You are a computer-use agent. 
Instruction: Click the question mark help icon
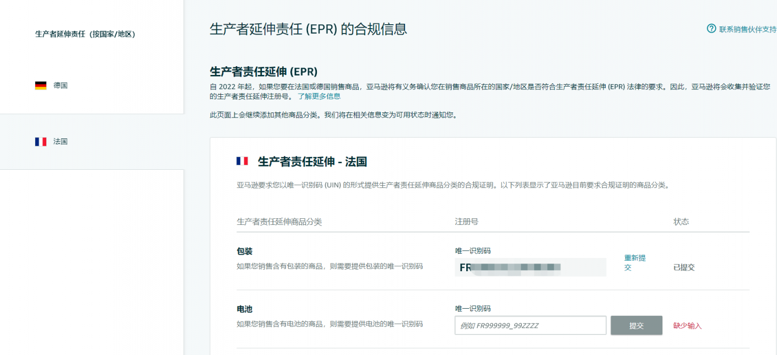(x=711, y=29)
